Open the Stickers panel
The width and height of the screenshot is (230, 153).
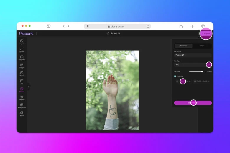(22, 89)
